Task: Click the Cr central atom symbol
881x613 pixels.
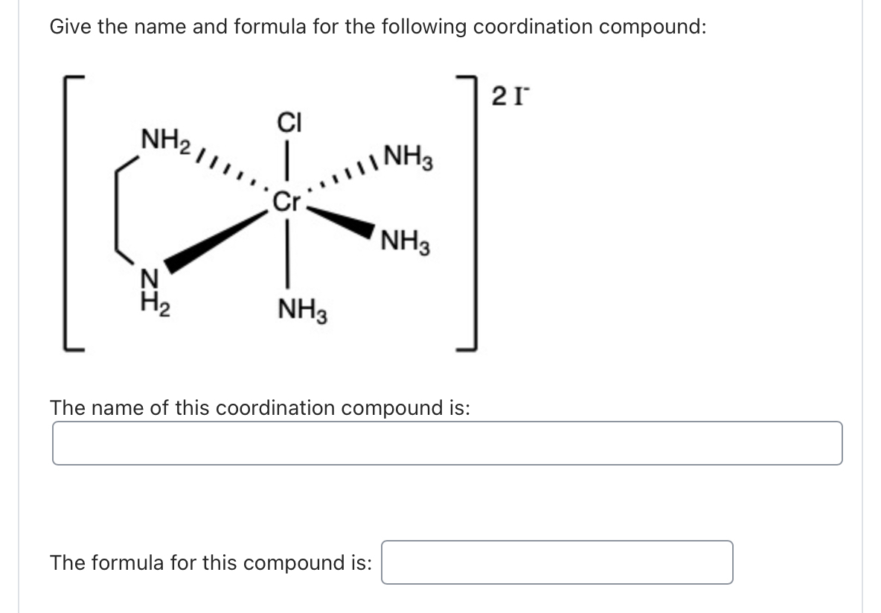Action: coord(286,201)
